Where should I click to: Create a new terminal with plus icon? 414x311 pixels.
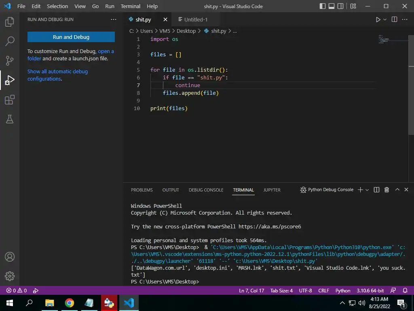tap(360, 190)
